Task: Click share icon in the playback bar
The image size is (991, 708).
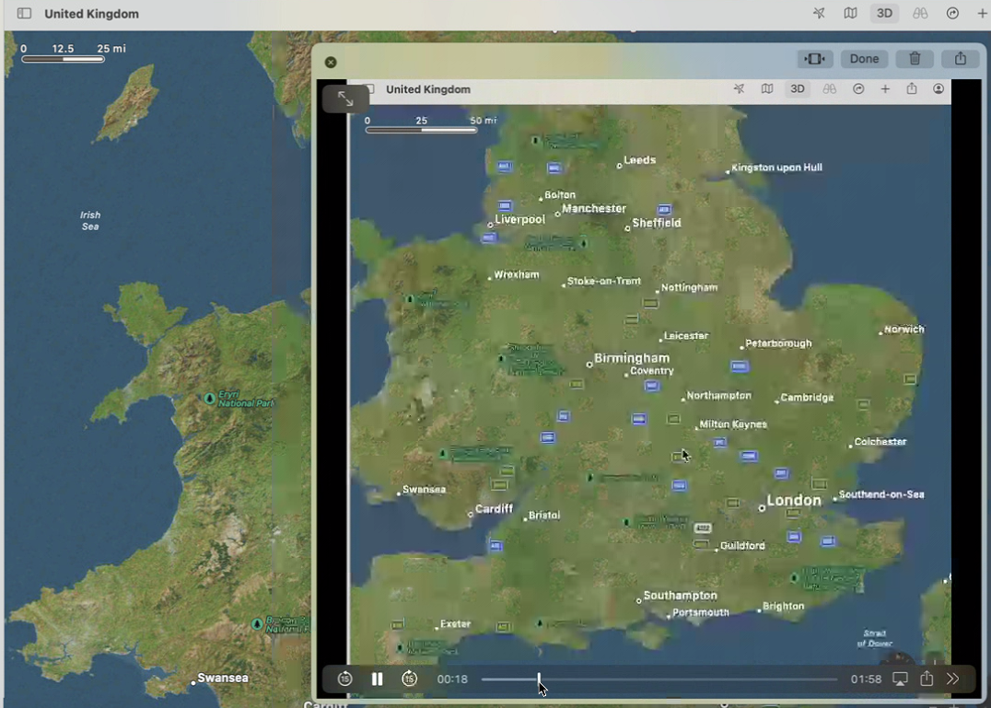Action: click(927, 679)
